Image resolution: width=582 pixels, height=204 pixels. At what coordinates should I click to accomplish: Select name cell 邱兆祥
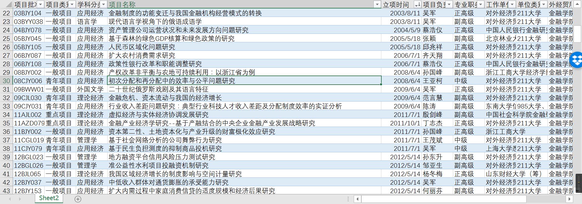(437, 47)
